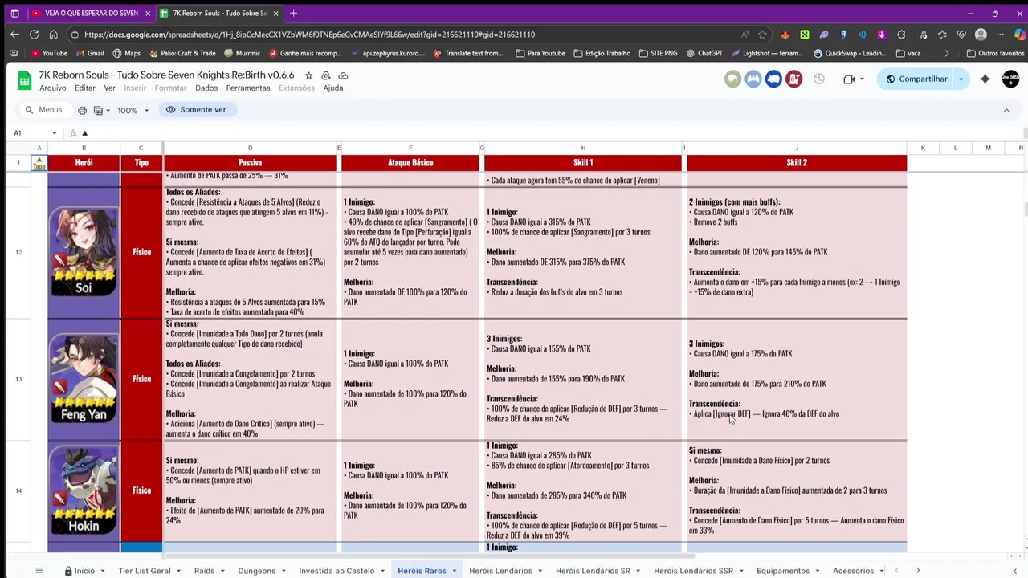Open the Ferramentas menu

[x=248, y=88]
